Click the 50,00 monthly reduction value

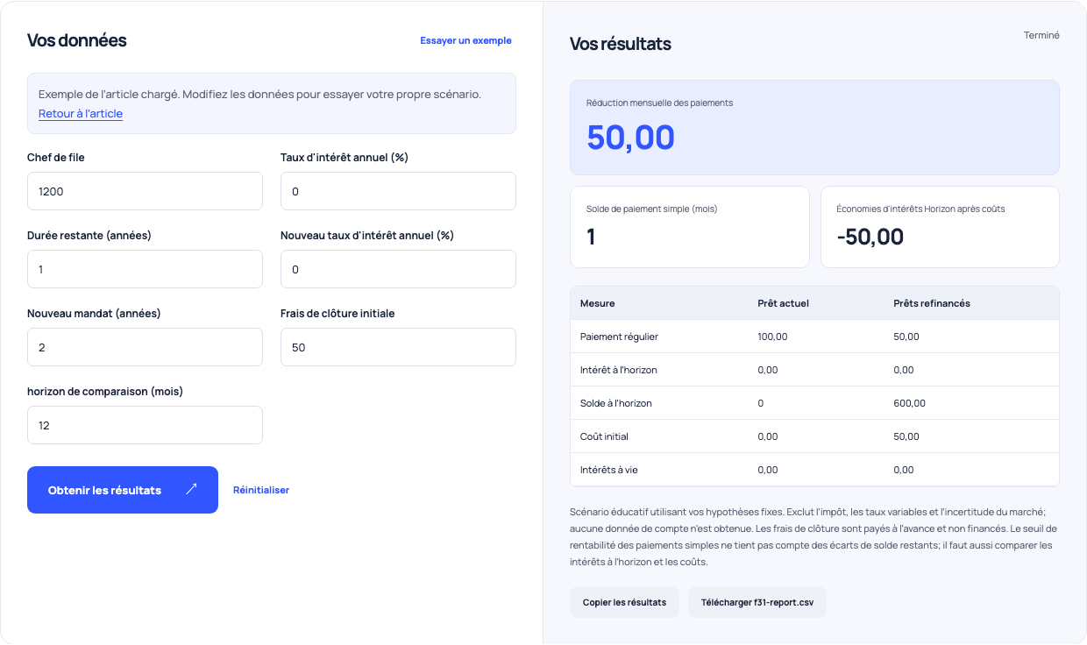pos(631,138)
